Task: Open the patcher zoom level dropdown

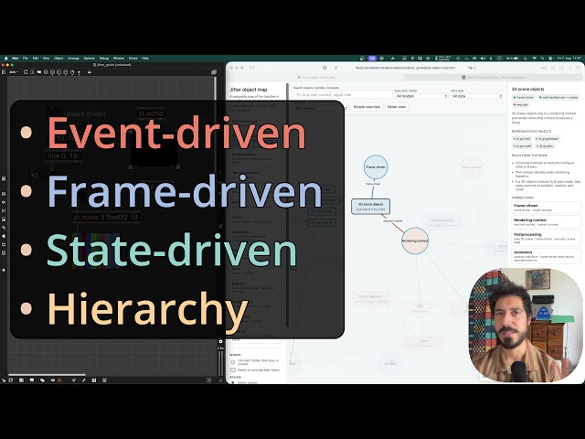Action: coord(14,72)
